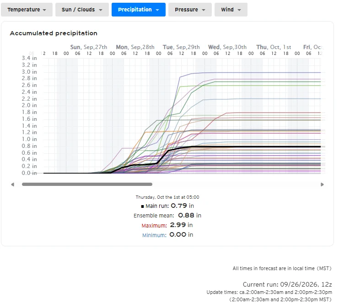Screen dimensions: 339x304
Task: Click the 'Mon, Sep,28th' date label
Action: tap(135, 47)
